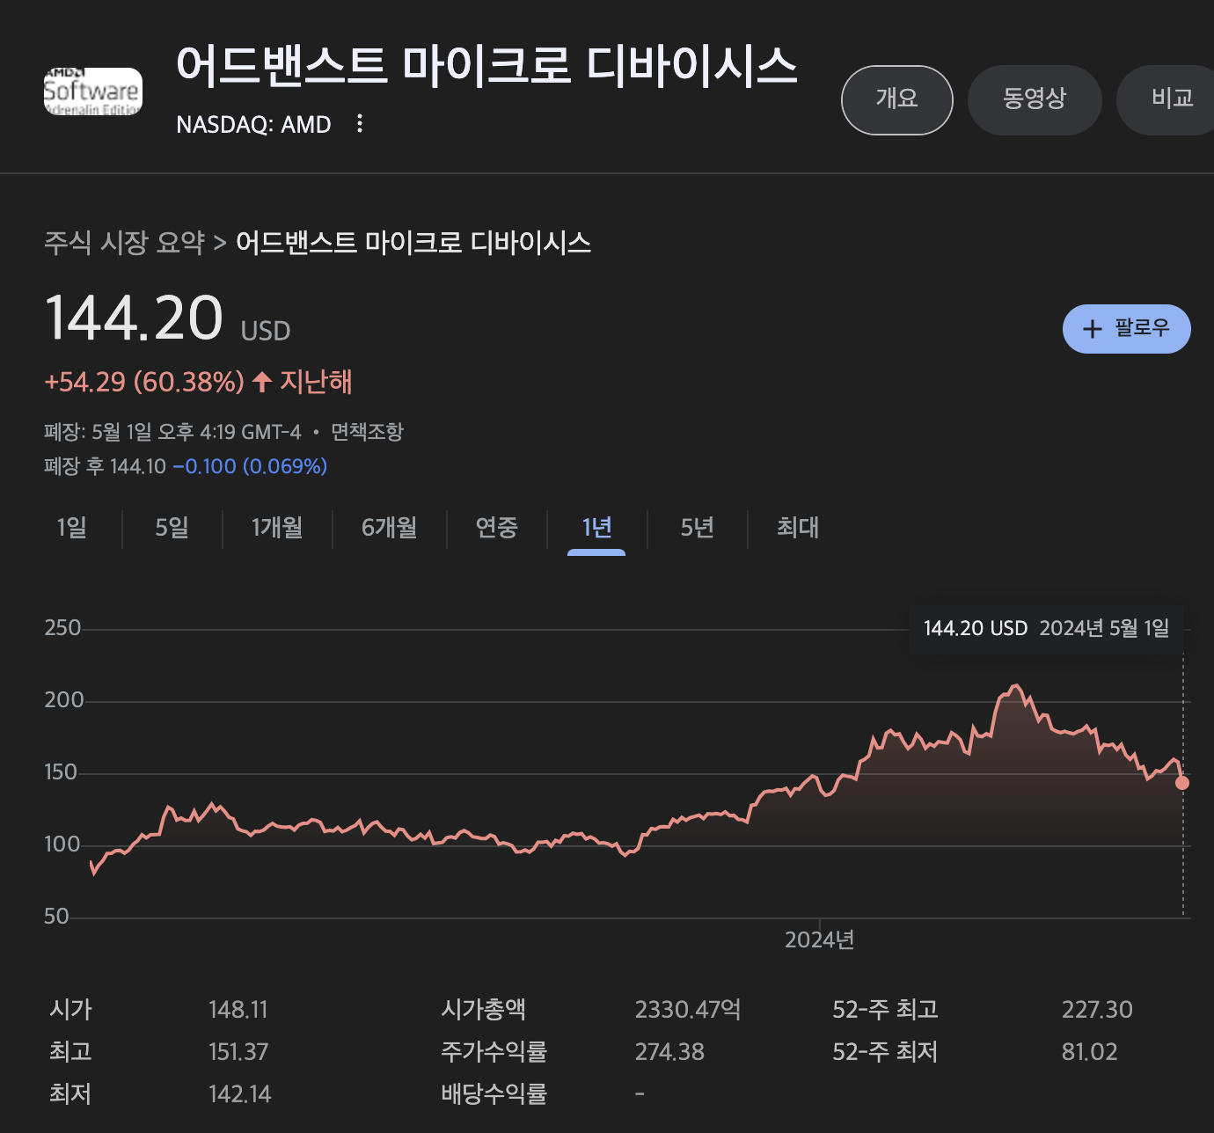Select the 1개월 chart range
Screen dimensions: 1214x1133
277,528
